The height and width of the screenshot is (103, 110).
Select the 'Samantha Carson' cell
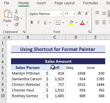27,79
